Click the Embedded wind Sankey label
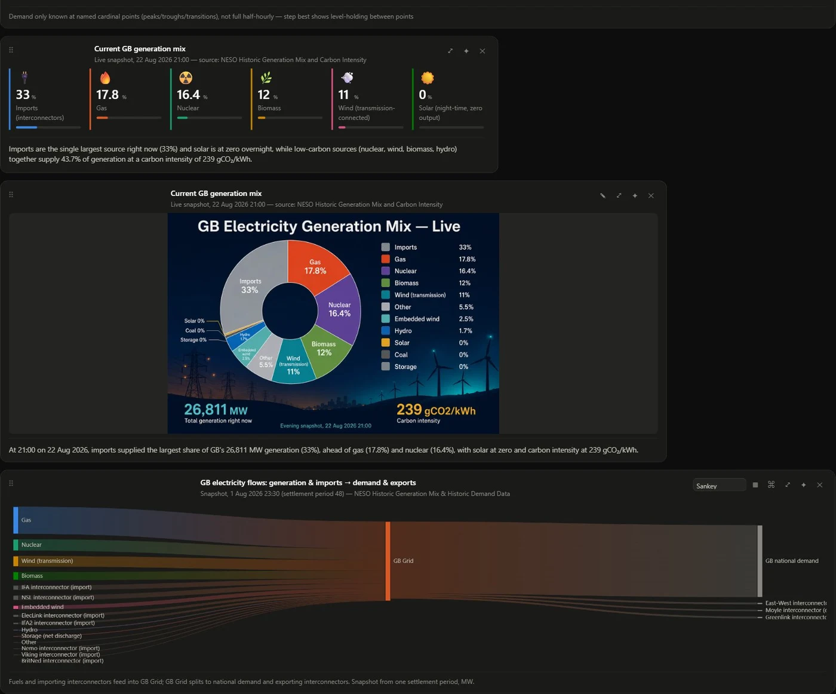The height and width of the screenshot is (694, 836). coord(42,607)
